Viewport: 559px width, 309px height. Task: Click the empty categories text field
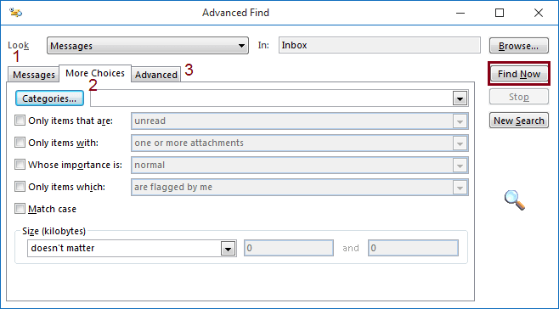tap(271, 98)
